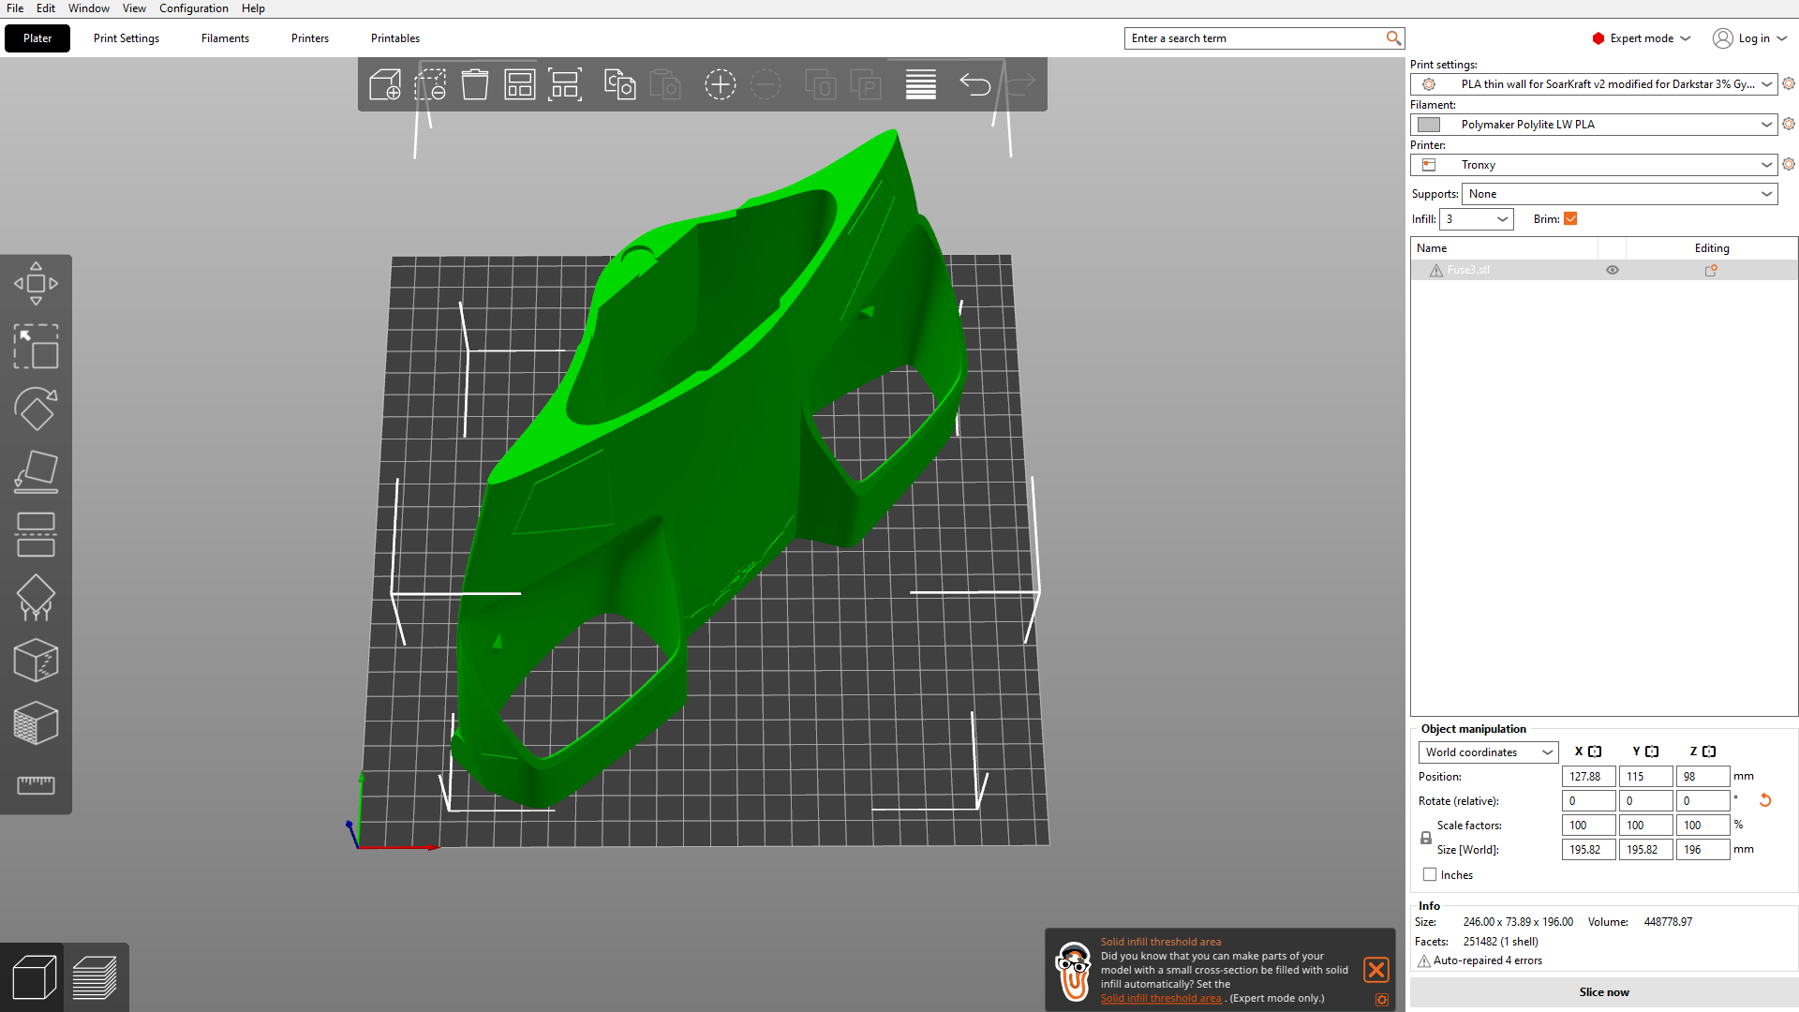Click the Arrange objects icon

[x=520, y=84]
